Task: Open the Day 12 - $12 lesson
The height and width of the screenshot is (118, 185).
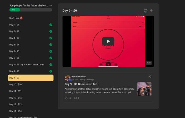Action: 31,98
